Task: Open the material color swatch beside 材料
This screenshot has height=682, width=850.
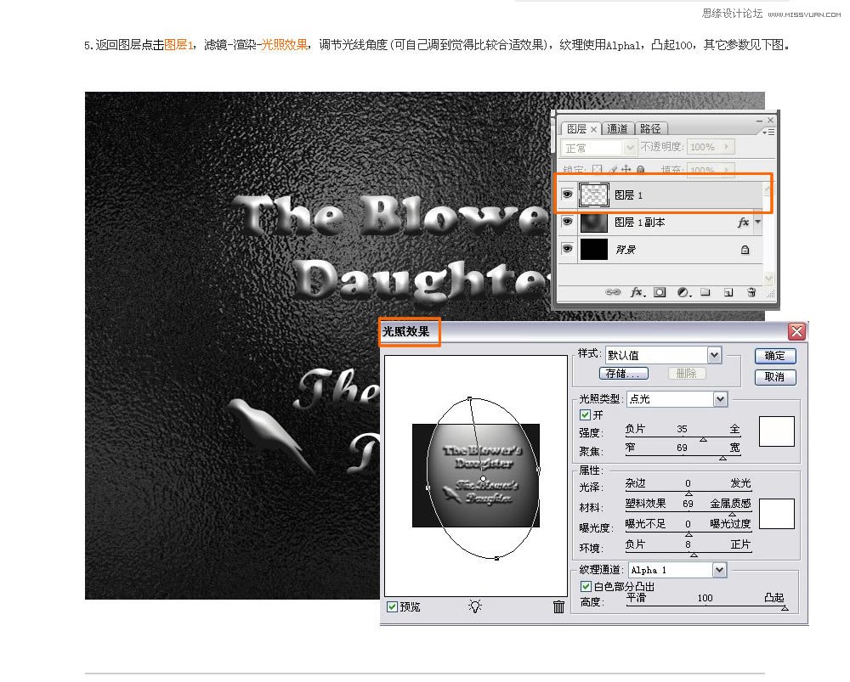Action: pyautogui.click(x=776, y=514)
